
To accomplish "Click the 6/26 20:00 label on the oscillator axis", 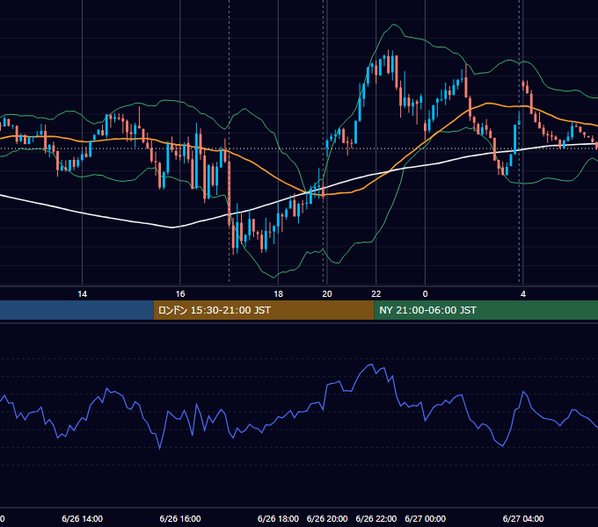I will (327, 518).
